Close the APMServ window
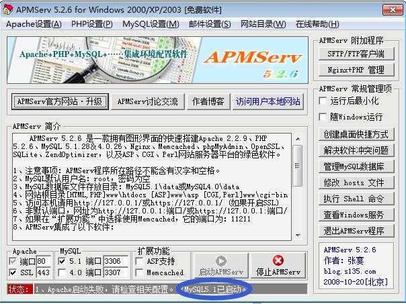 pyautogui.click(x=393, y=10)
